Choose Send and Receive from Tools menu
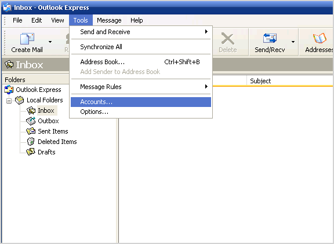Image resolution: width=334 pixels, height=244 pixels. point(141,32)
